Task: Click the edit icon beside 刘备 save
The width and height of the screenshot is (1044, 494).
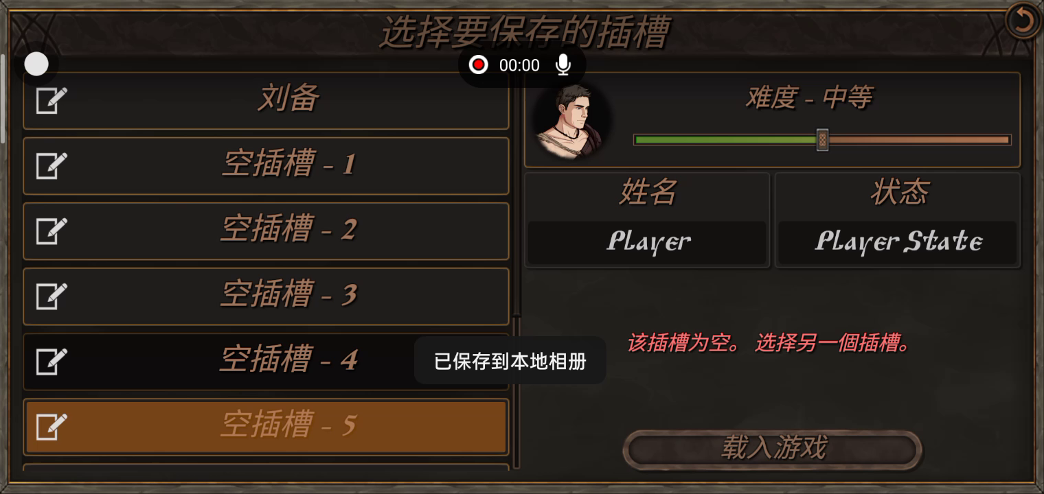Action: pos(52,100)
